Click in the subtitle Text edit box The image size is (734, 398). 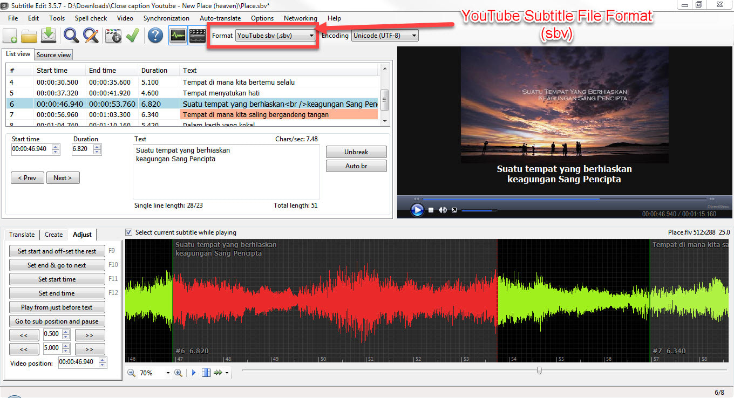pos(226,171)
